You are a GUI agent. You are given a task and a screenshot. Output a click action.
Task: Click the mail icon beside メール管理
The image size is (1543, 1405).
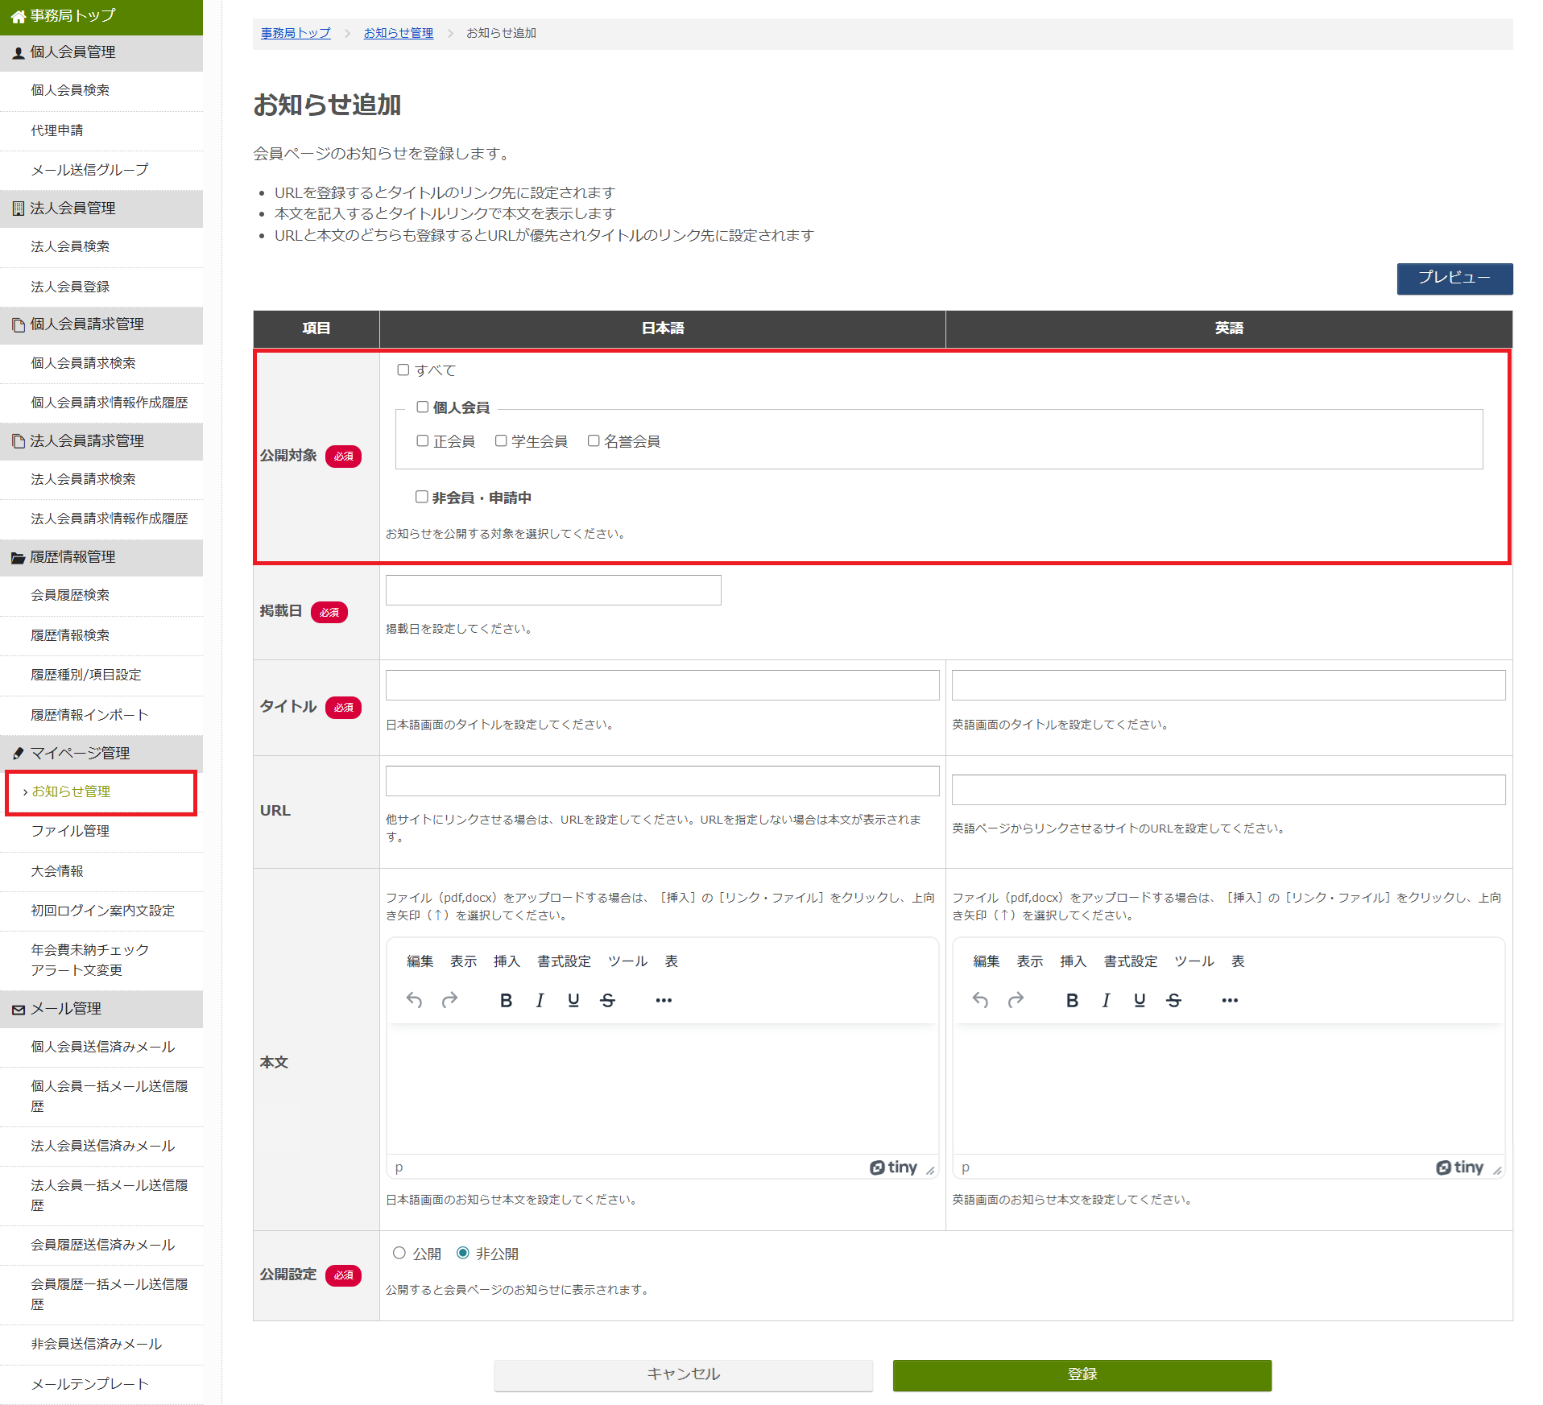click(x=17, y=1008)
